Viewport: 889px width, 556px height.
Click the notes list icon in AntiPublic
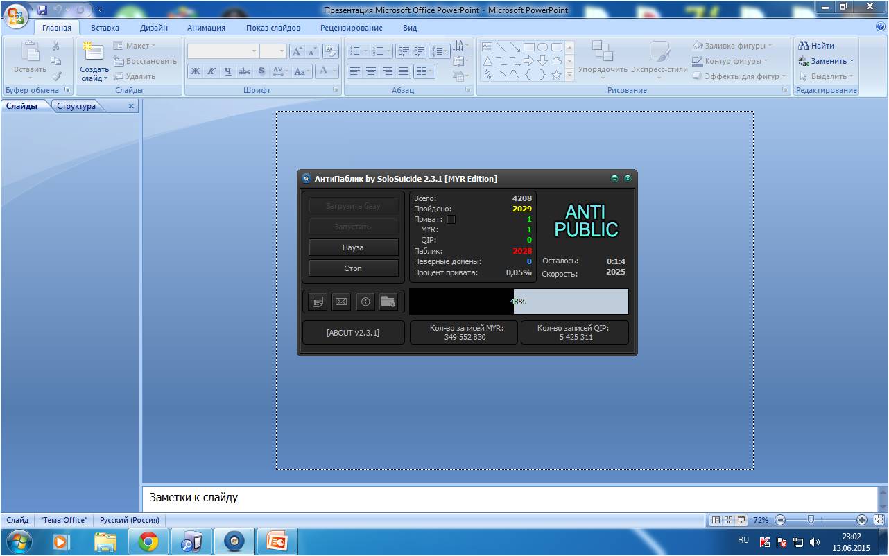(x=318, y=302)
